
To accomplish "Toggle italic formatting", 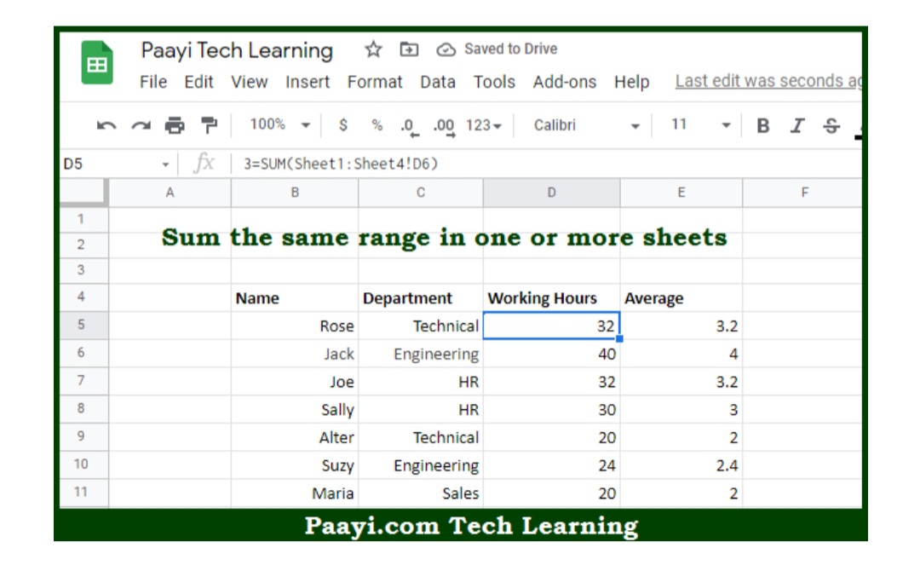I will pyautogui.click(x=796, y=125).
